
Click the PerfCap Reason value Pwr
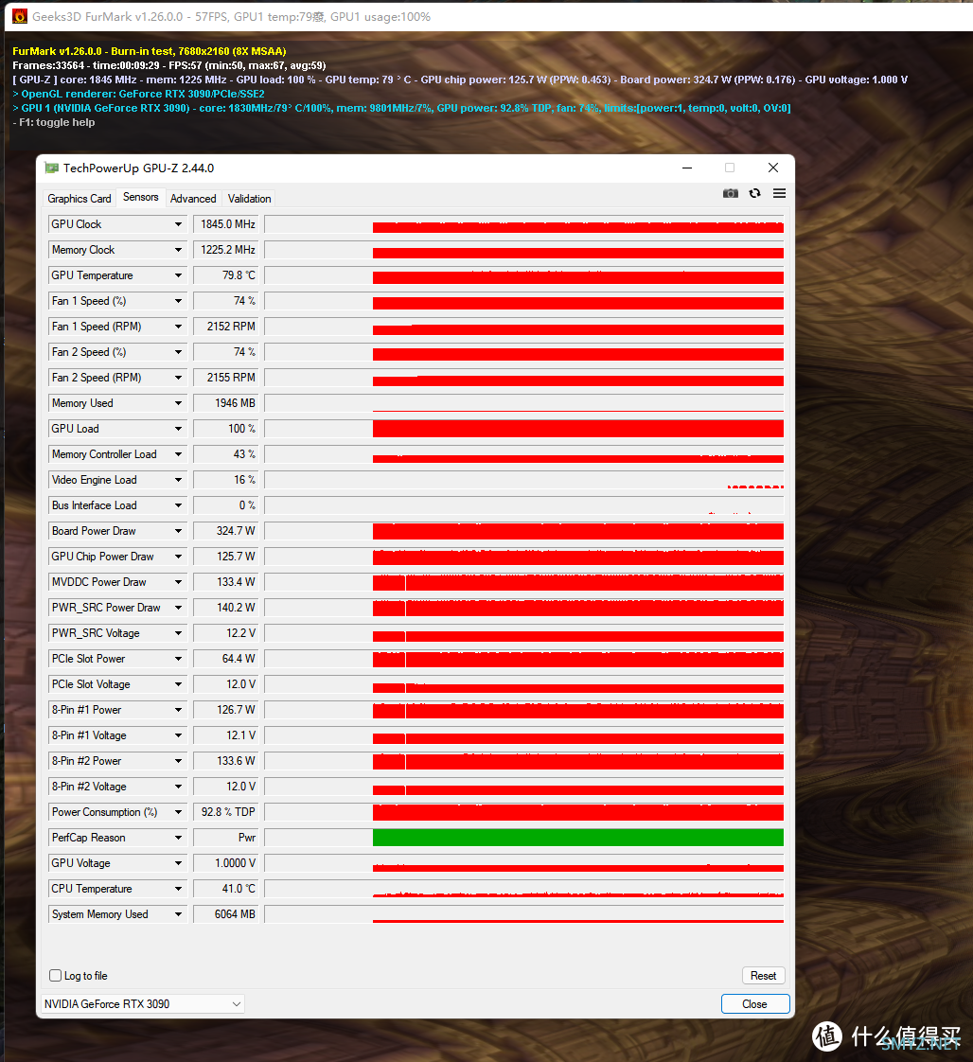pos(226,838)
